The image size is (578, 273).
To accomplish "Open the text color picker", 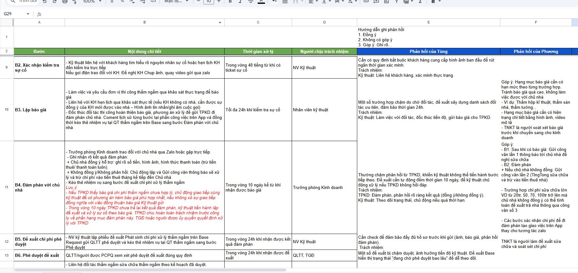I will 261,2.
